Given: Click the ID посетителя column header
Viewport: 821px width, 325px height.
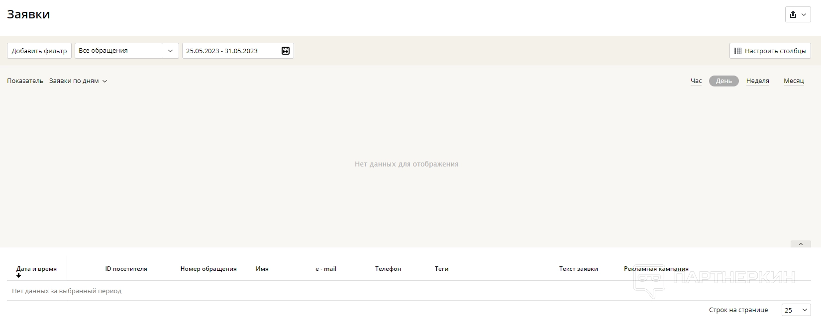Looking at the screenshot, I should point(126,269).
